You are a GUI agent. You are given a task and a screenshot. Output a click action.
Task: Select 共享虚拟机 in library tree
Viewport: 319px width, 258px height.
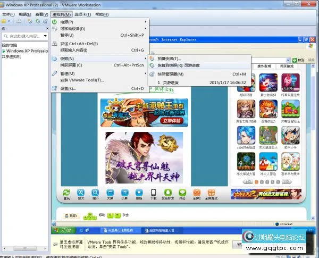11,56
